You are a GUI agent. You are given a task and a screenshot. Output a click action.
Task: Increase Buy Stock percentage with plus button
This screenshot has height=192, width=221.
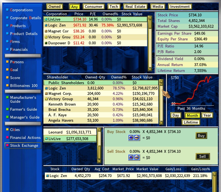coord(131,138)
